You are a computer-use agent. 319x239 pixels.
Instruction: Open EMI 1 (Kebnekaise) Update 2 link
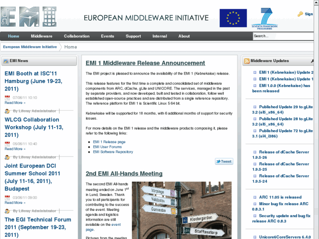click(286, 72)
